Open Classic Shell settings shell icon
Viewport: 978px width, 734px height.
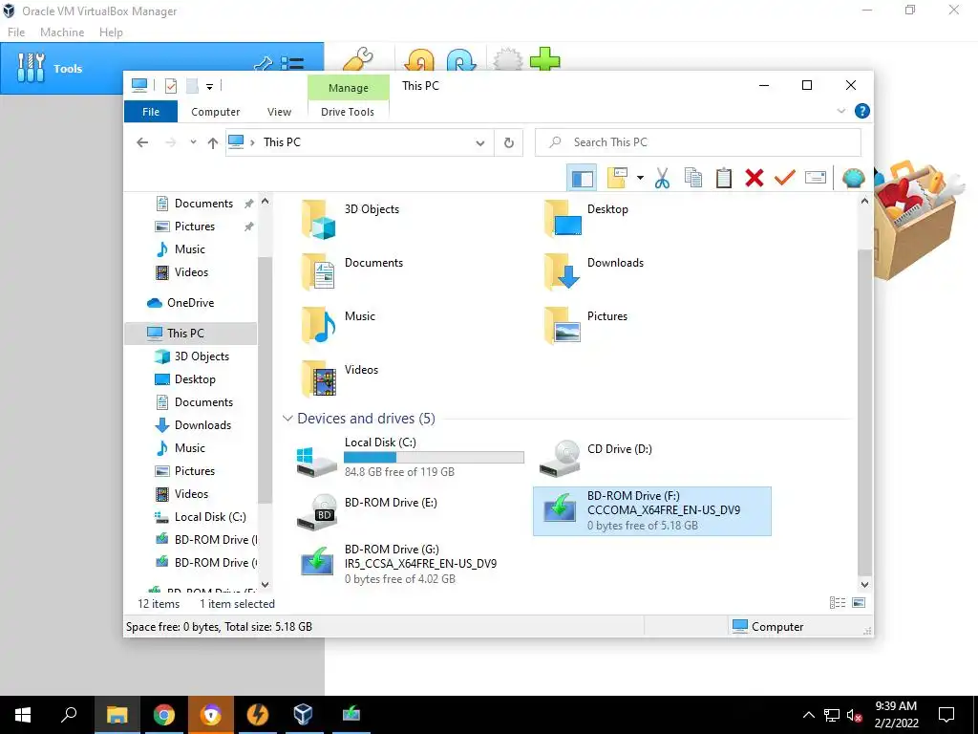click(853, 178)
